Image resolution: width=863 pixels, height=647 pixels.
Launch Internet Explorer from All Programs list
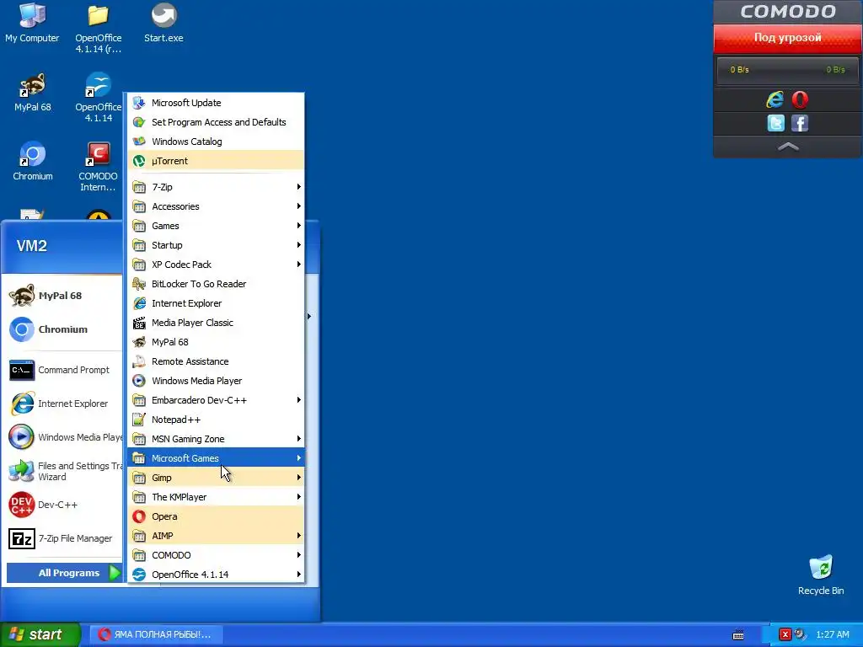tap(216, 303)
